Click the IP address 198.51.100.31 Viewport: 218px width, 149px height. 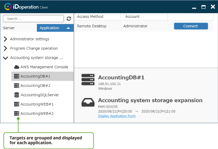tap(109, 84)
